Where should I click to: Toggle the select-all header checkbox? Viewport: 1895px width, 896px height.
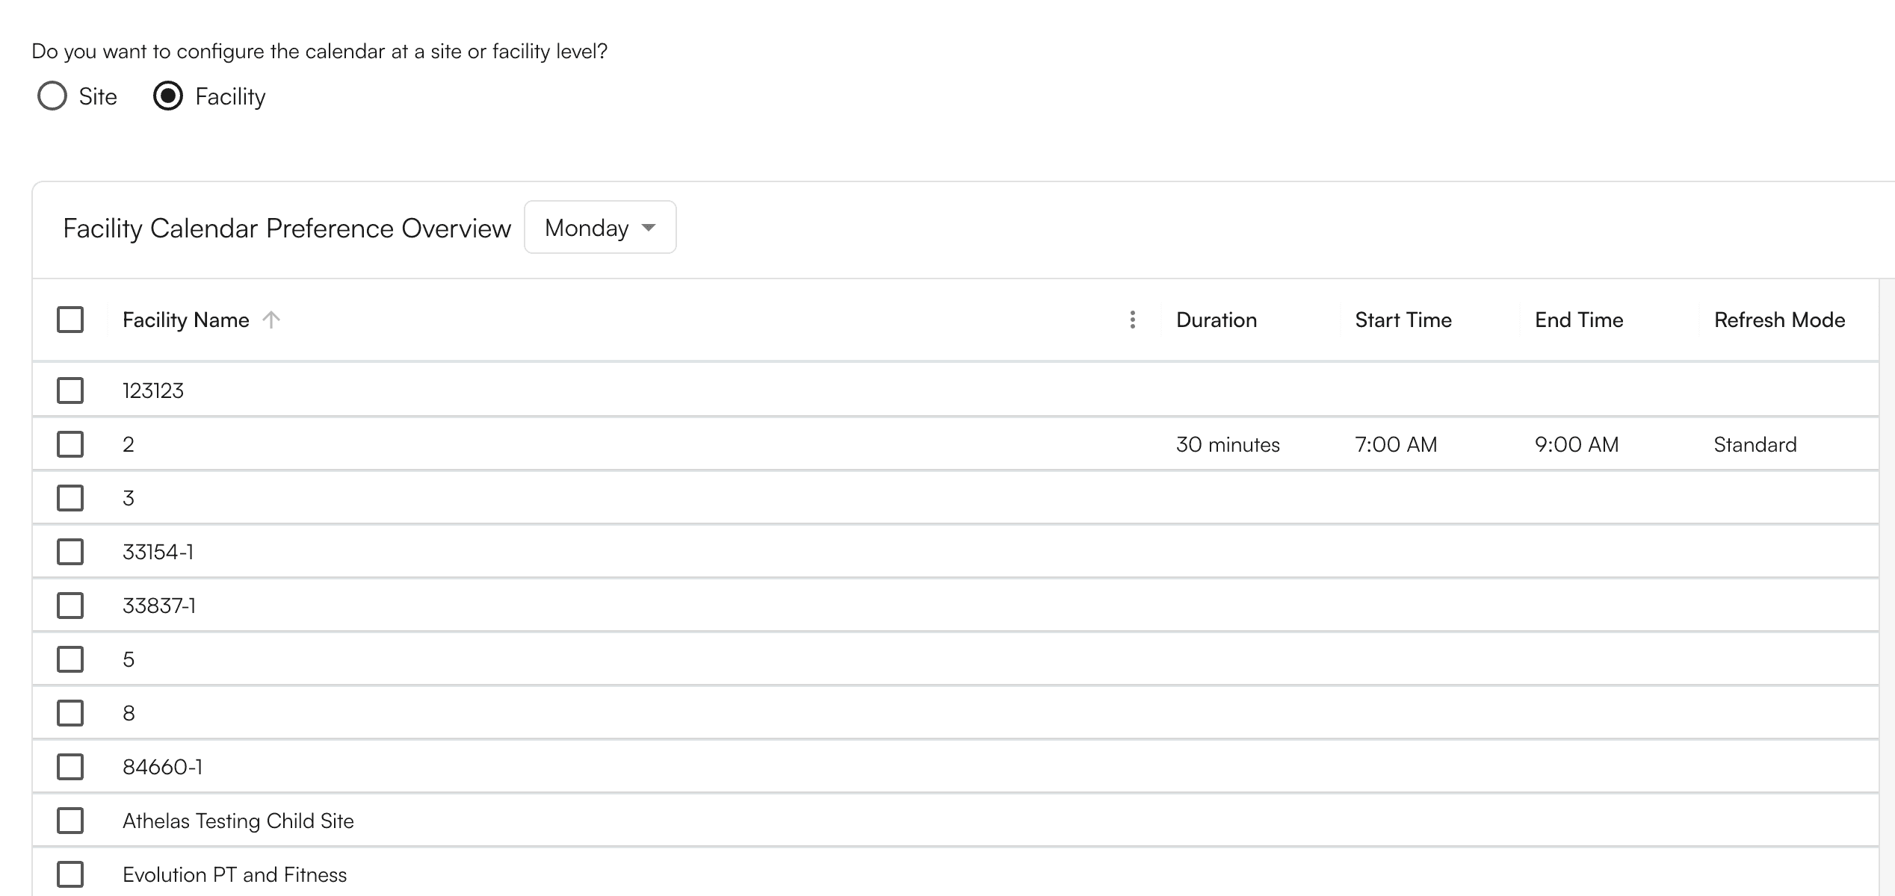(70, 320)
